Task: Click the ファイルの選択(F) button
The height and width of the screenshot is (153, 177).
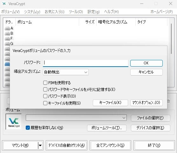Action: pyautogui.click(x=151, y=118)
